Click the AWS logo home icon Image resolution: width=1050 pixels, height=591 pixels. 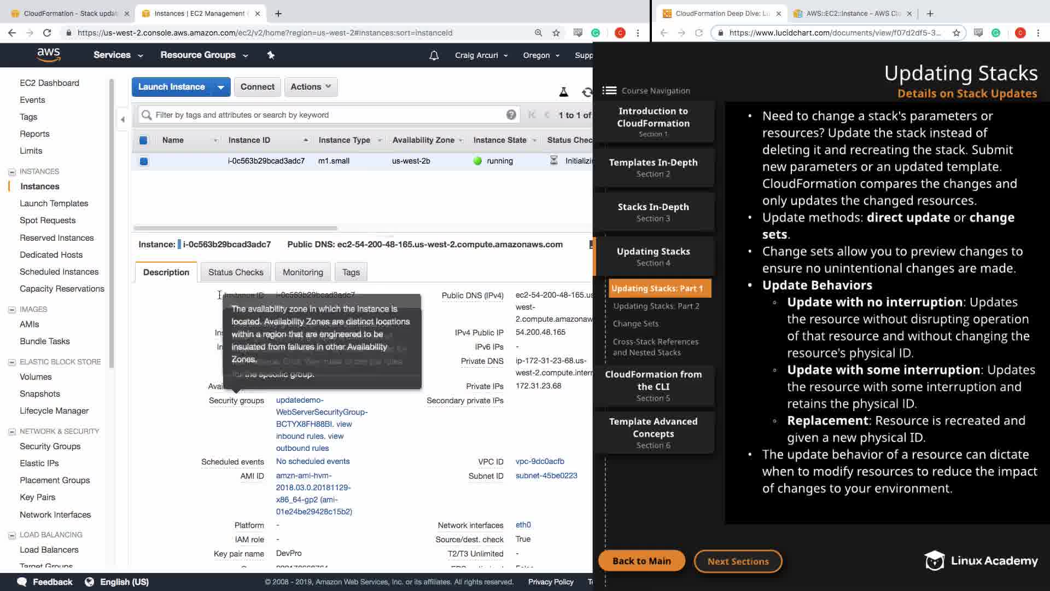pos(48,55)
